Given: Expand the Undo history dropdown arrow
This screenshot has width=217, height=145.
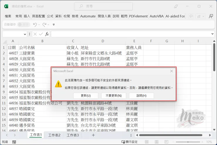Looking at the screenshot, I should [39, 25].
